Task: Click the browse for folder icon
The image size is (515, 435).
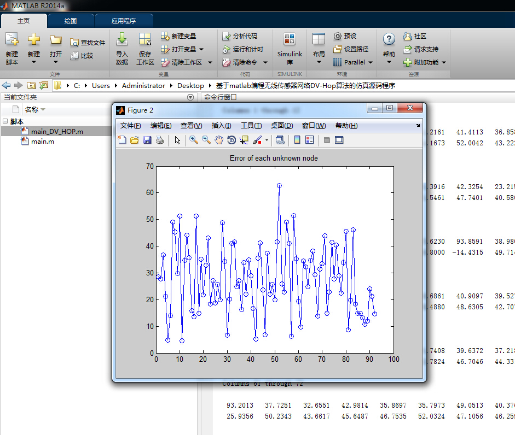Action: click(x=44, y=86)
